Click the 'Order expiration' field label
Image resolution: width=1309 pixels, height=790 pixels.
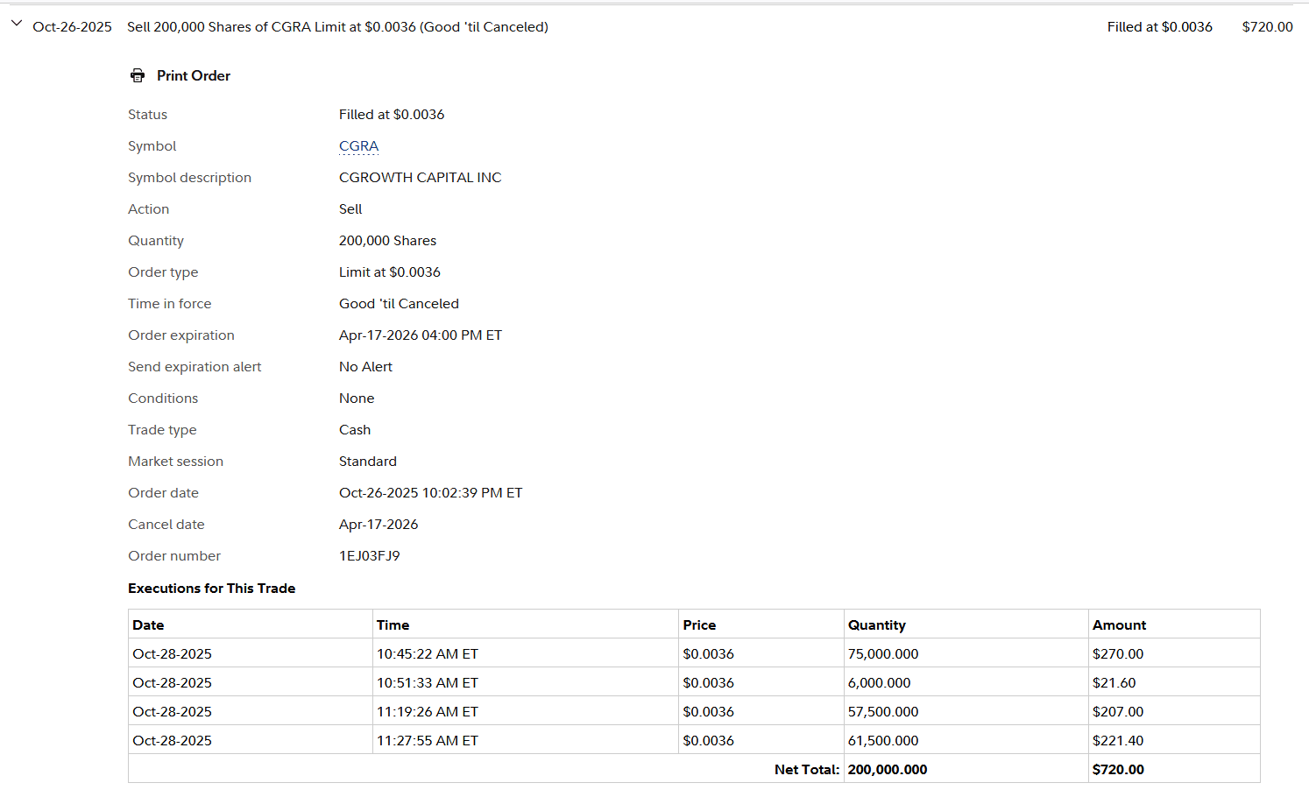click(x=181, y=335)
